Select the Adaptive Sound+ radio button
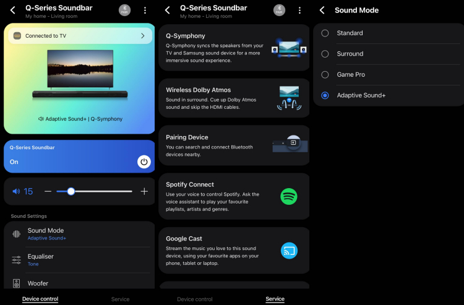This screenshot has height=305, width=464. pyautogui.click(x=325, y=95)
